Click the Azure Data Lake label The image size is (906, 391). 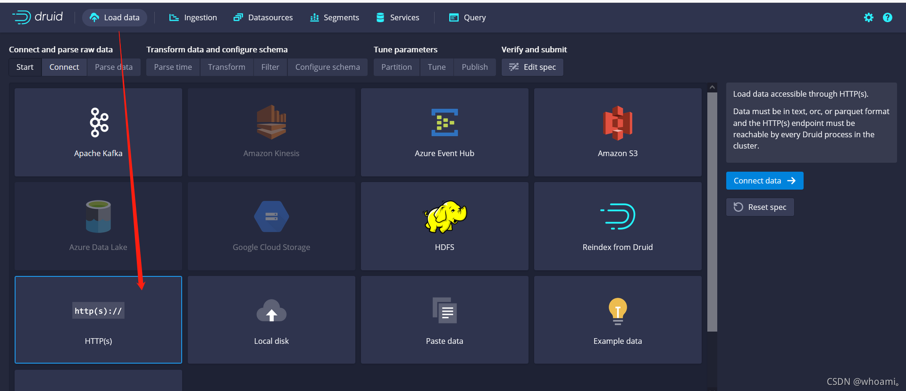tap(98, 247)
